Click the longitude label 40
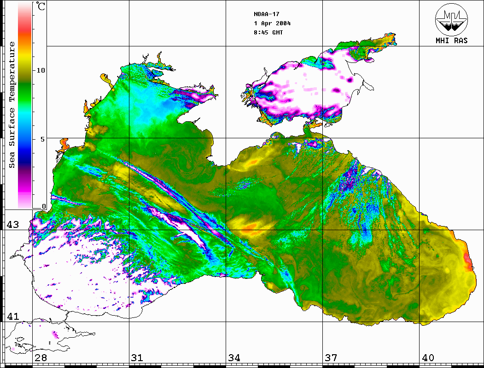Viewport: 484px width, 368px height. 428,358
